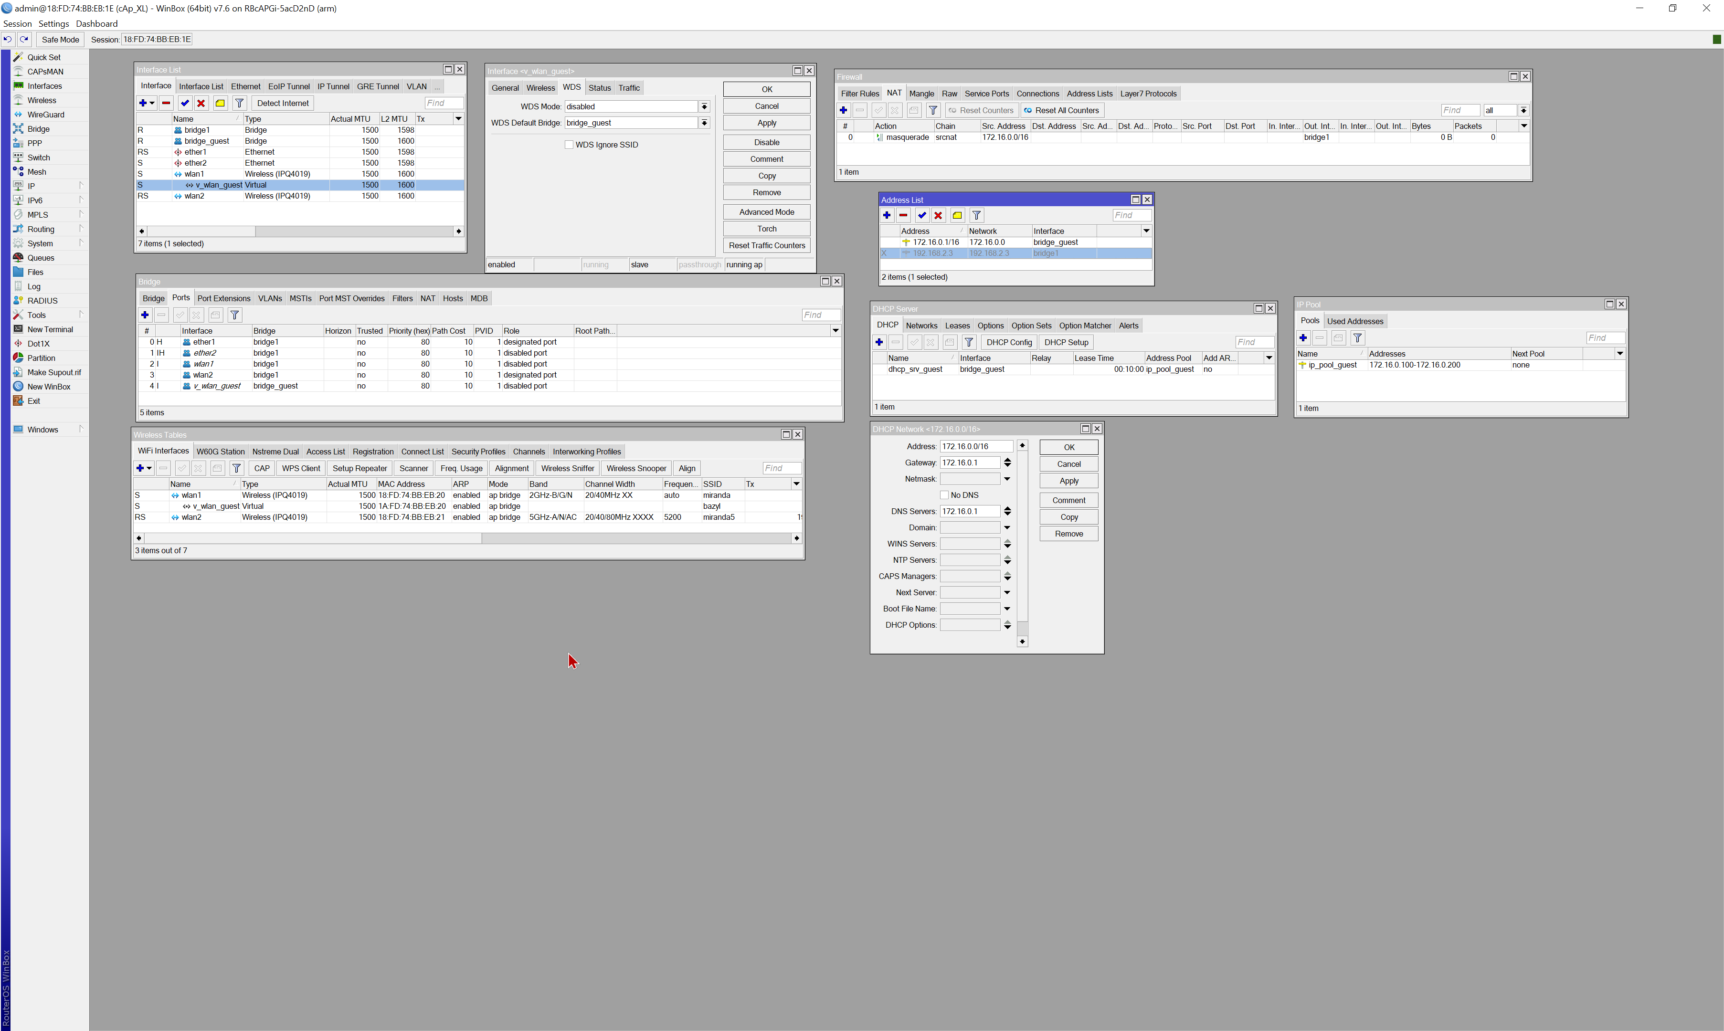This screenshot has height=1031, width=1724.
Task: Open the Session menu
Action: [17, 23]
